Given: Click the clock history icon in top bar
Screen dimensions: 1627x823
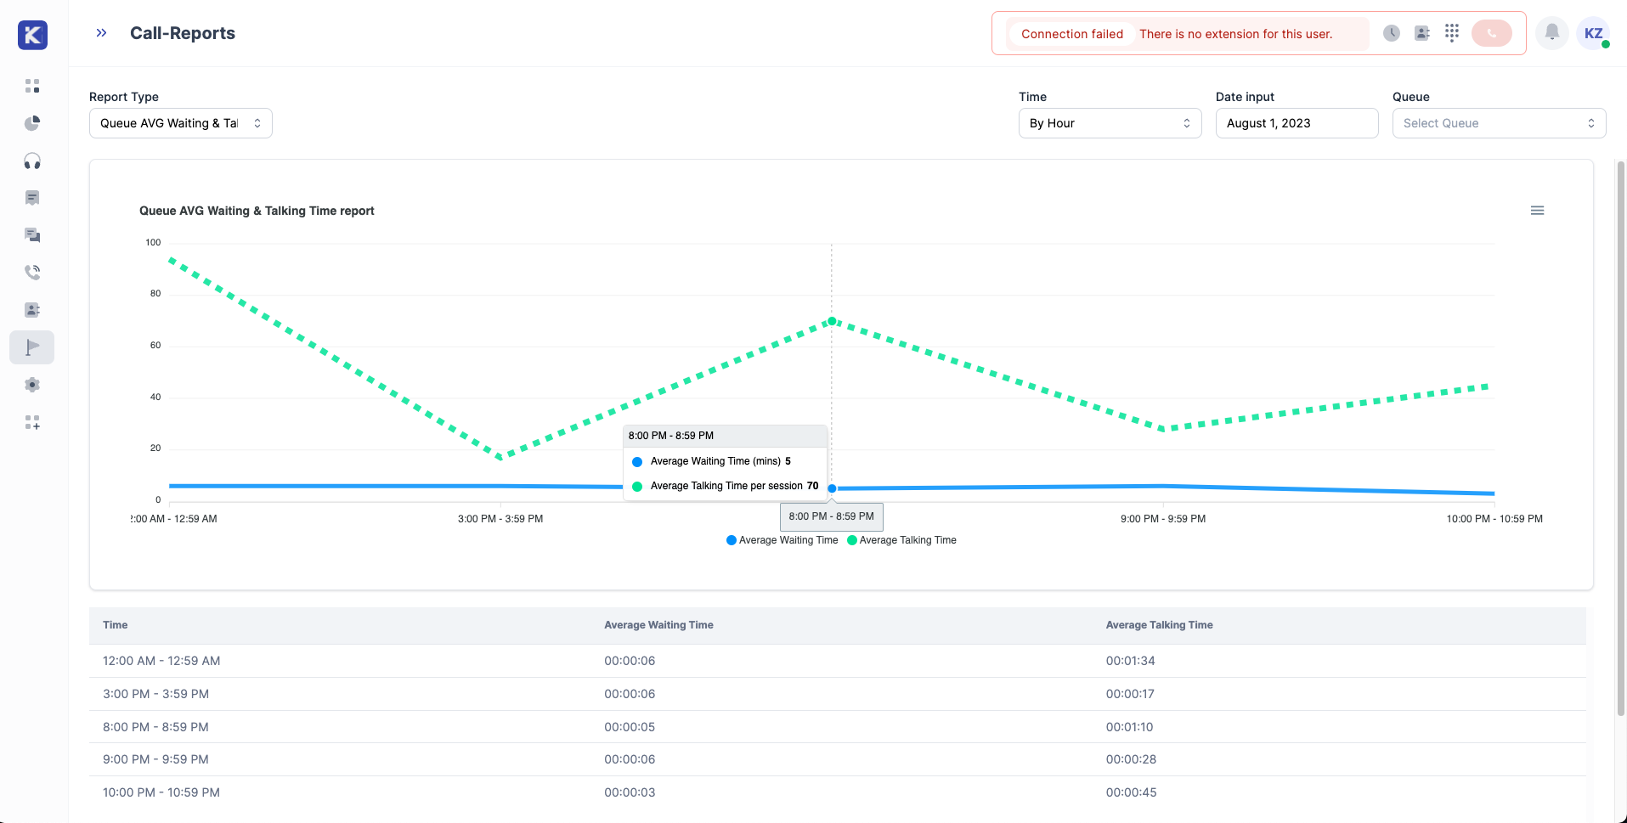Looking at the screenshot, I should [1392, 33].
